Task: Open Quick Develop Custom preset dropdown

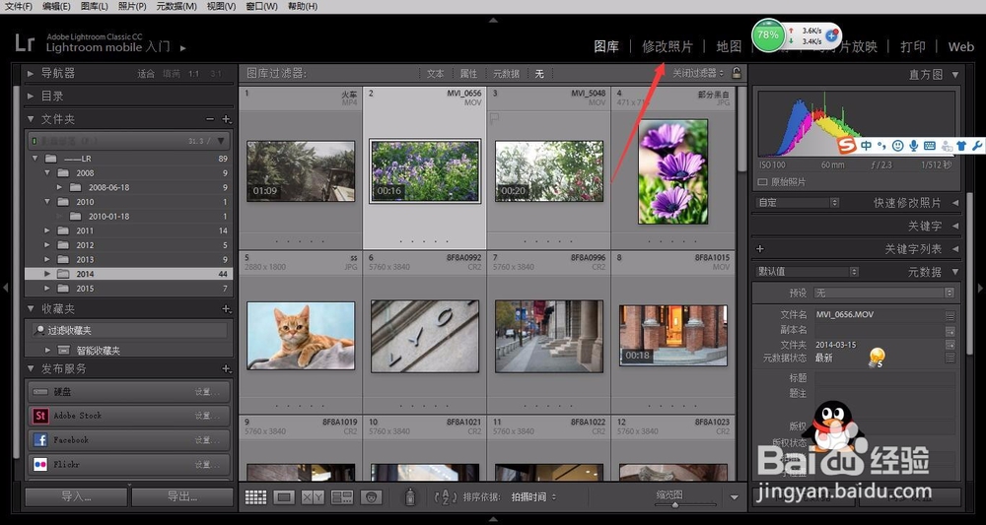Action: pos(798,203)
